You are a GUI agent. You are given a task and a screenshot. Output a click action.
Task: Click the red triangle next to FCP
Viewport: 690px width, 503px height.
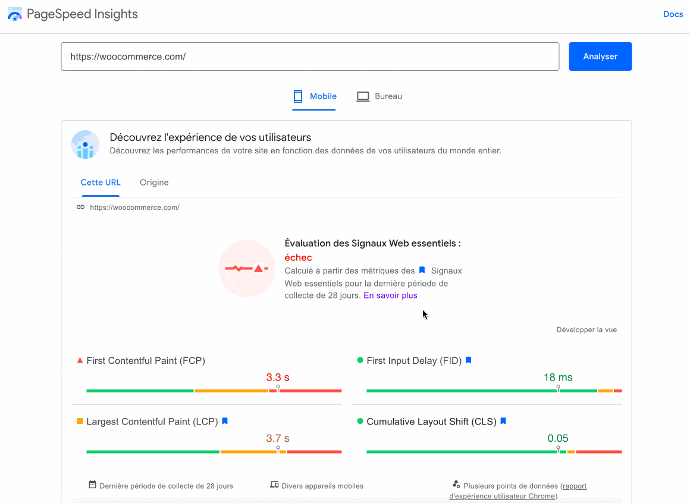click(x=80, y=360)
